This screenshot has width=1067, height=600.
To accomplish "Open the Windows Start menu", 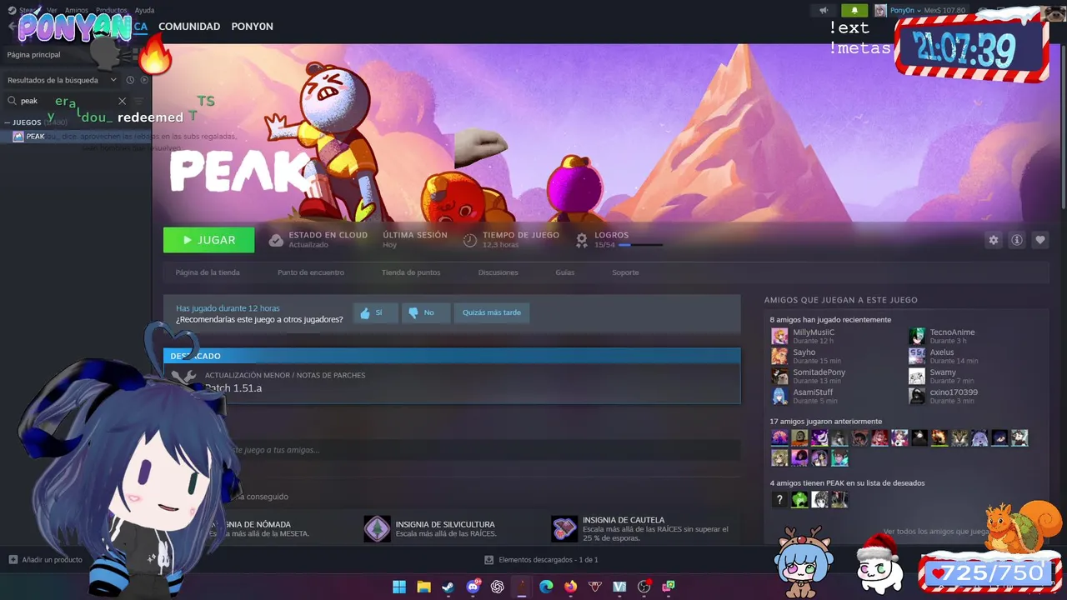I will (x=399, y=587).
